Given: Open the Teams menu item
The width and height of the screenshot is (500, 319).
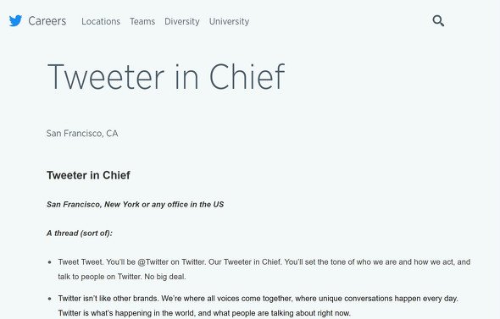Looking at the screenshot, I should [142, 21].
